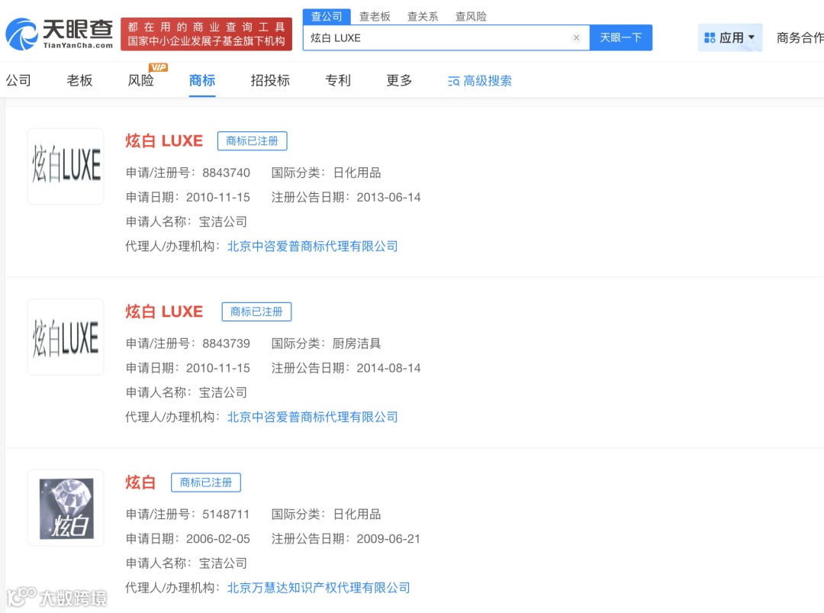Open thumbnail of trademark 8843740
Image resolution: width=824 pixels, height=613 pixels.
[66, 166]
